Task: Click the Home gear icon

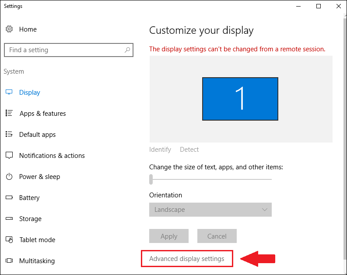Action: click(9, 29)
